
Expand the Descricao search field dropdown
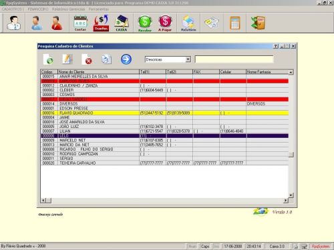point(188,59)
